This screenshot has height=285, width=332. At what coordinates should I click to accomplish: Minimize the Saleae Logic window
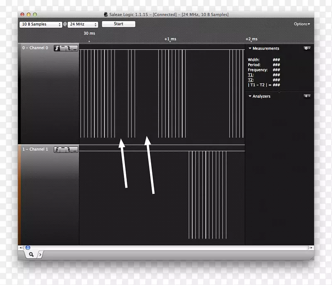pos(29,15)
